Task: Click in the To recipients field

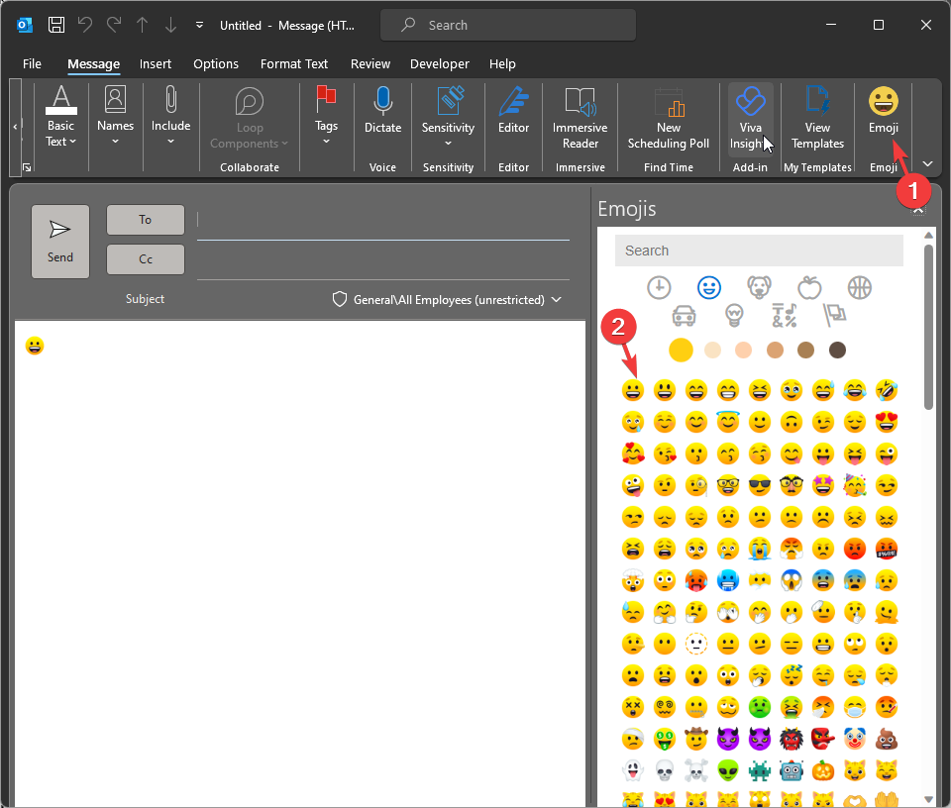Action: [x=382, y=223]
